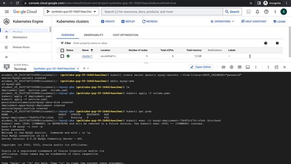
Task: Click the browser reload button
Action: [17, 3]
